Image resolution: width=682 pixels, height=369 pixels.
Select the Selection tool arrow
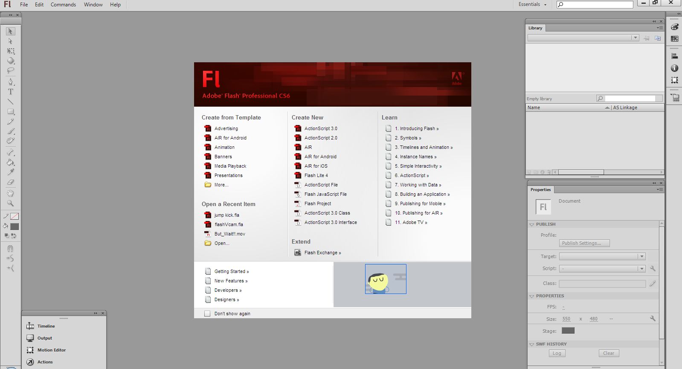point(11,31)
